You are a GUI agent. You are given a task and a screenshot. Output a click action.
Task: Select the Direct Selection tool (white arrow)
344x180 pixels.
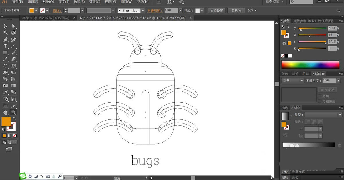(13, 26)
